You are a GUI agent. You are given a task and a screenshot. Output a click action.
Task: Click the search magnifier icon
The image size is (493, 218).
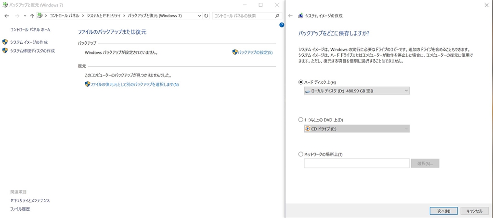coord(277,16)
